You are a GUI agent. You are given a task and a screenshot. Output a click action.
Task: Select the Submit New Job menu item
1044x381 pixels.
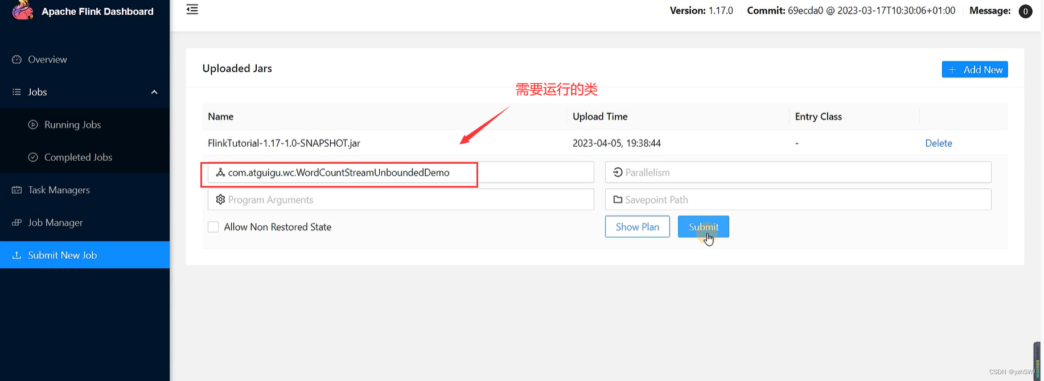(85, 255)
